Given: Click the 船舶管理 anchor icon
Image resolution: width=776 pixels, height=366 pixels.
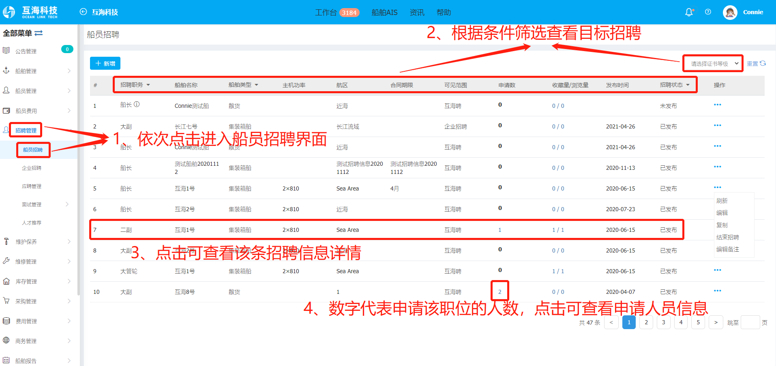Looking at the screenshot, I should [6, 71].
